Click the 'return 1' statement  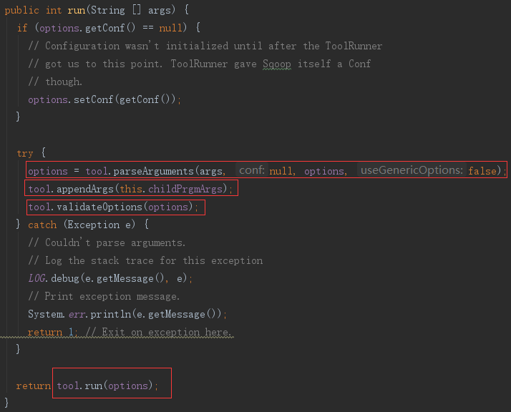51,332
